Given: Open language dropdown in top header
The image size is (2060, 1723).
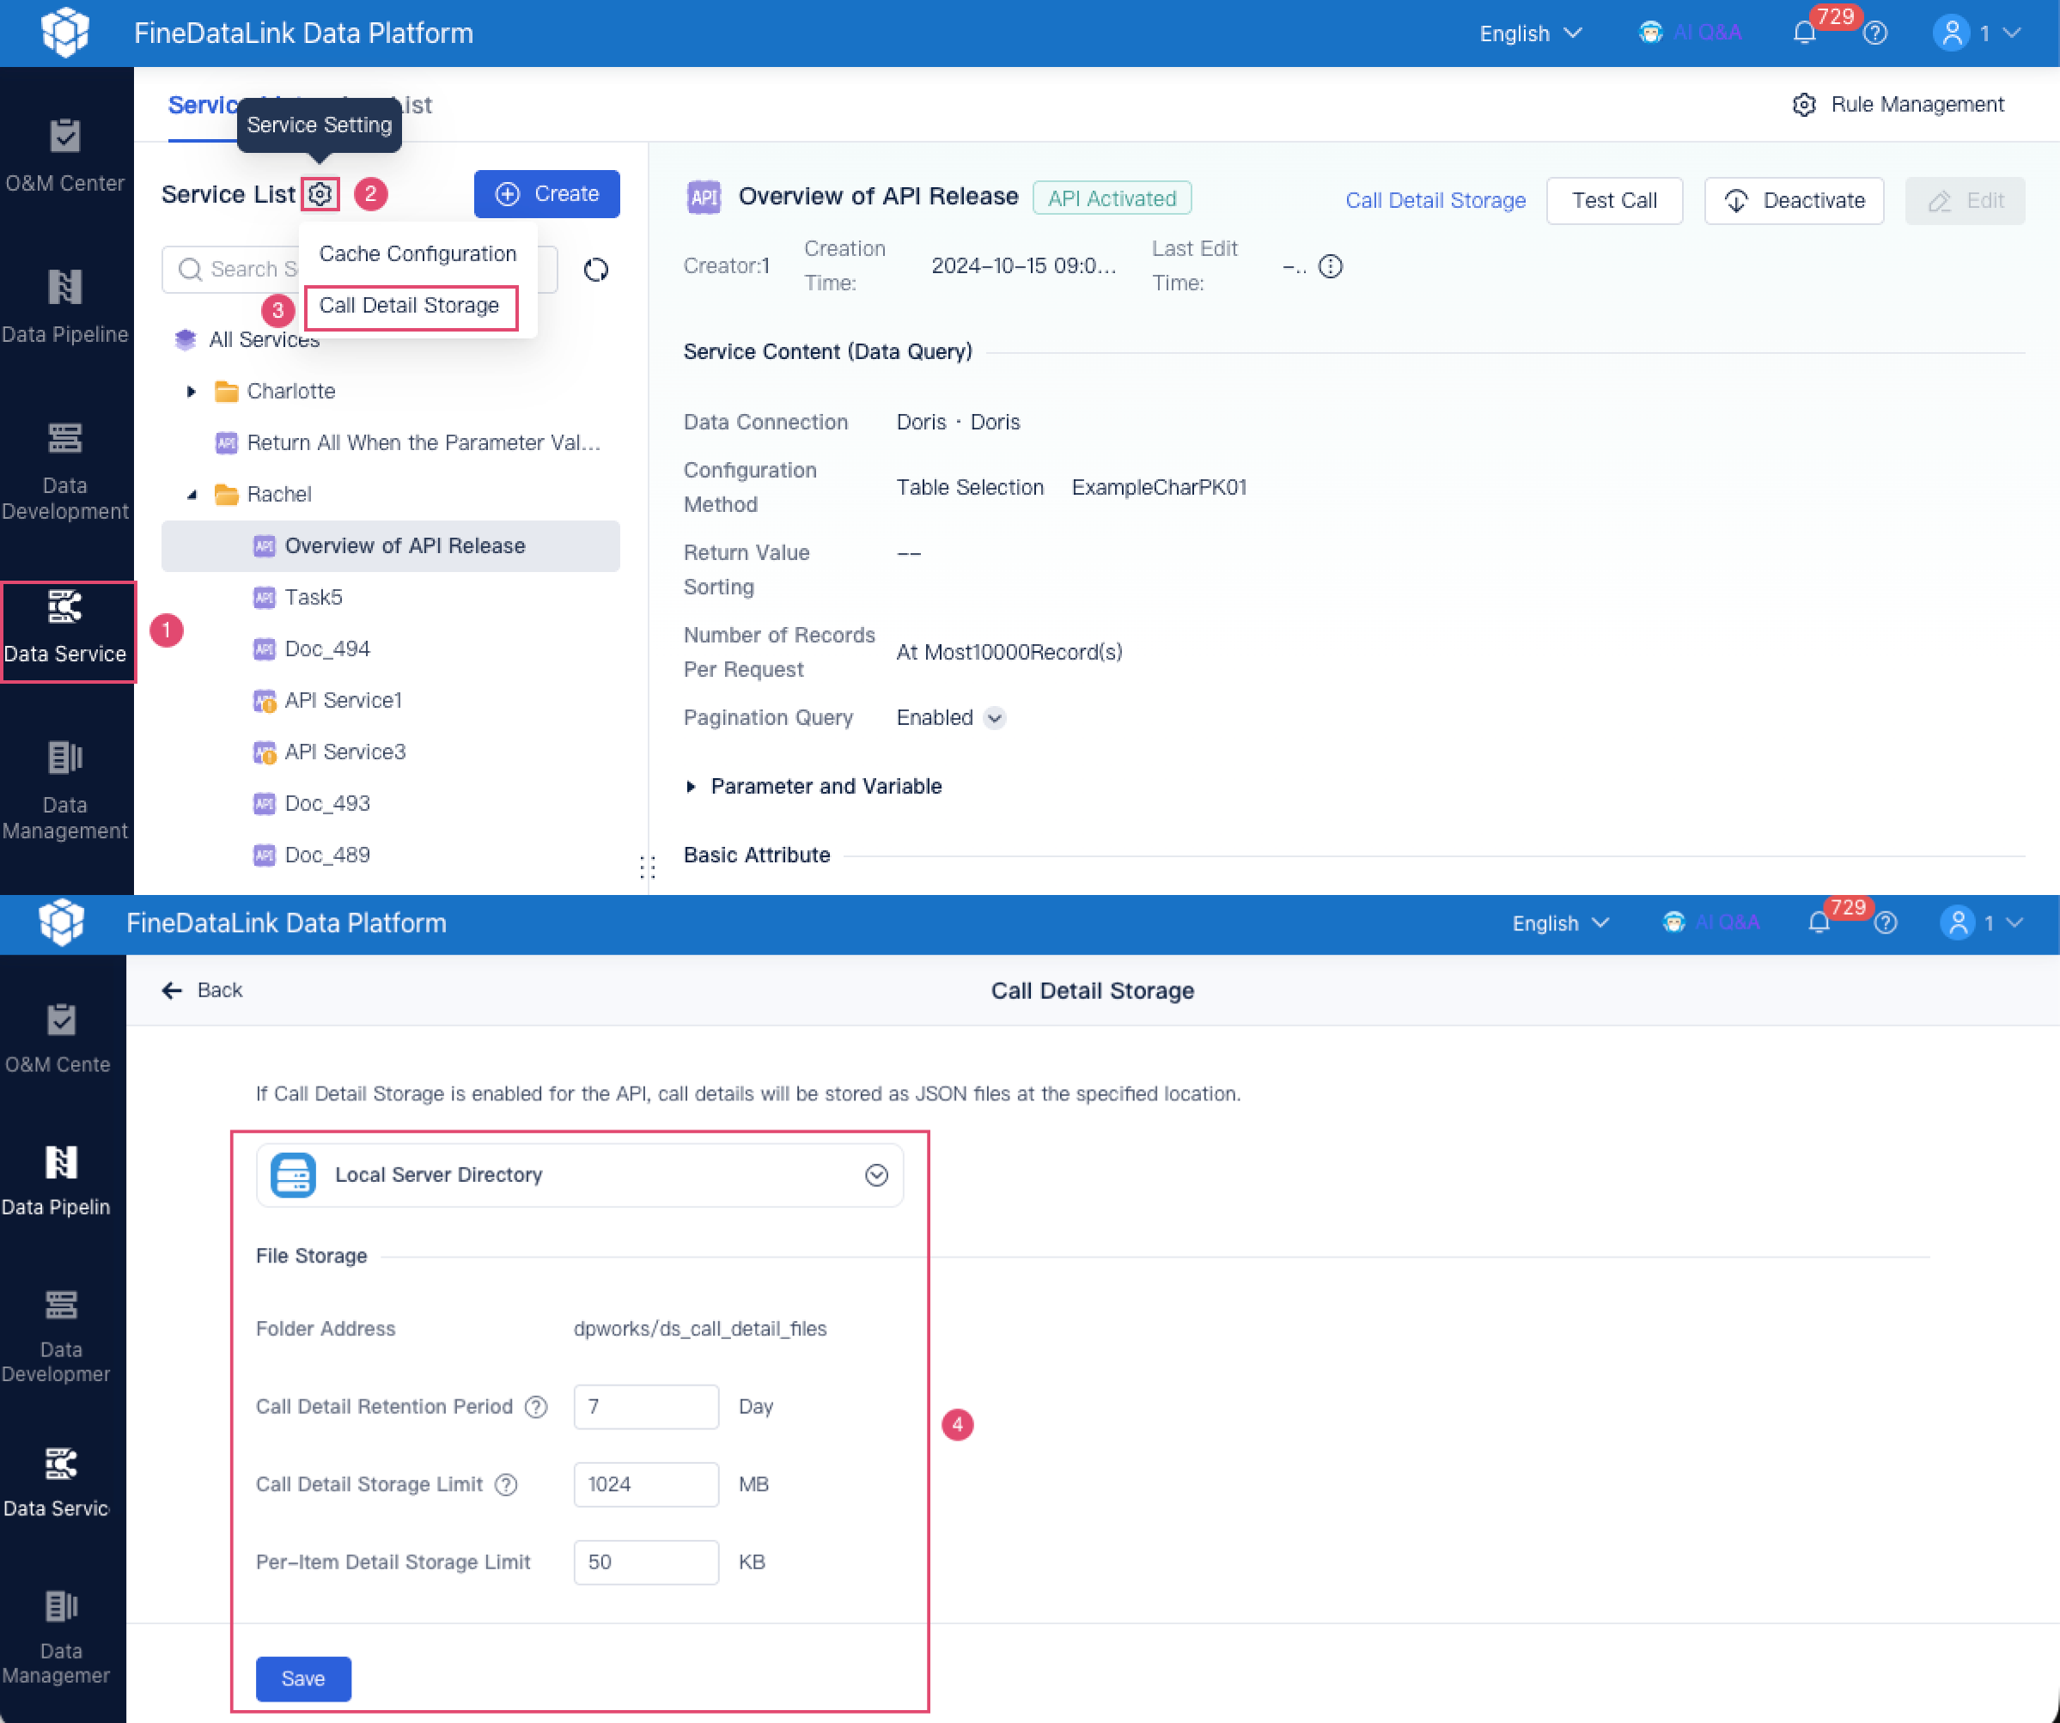Looking at the screenshot, I should tap(1530, 33).
